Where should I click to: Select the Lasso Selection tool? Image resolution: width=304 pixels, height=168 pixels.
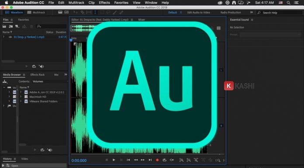pyautogui.click(x=108, y=12)
